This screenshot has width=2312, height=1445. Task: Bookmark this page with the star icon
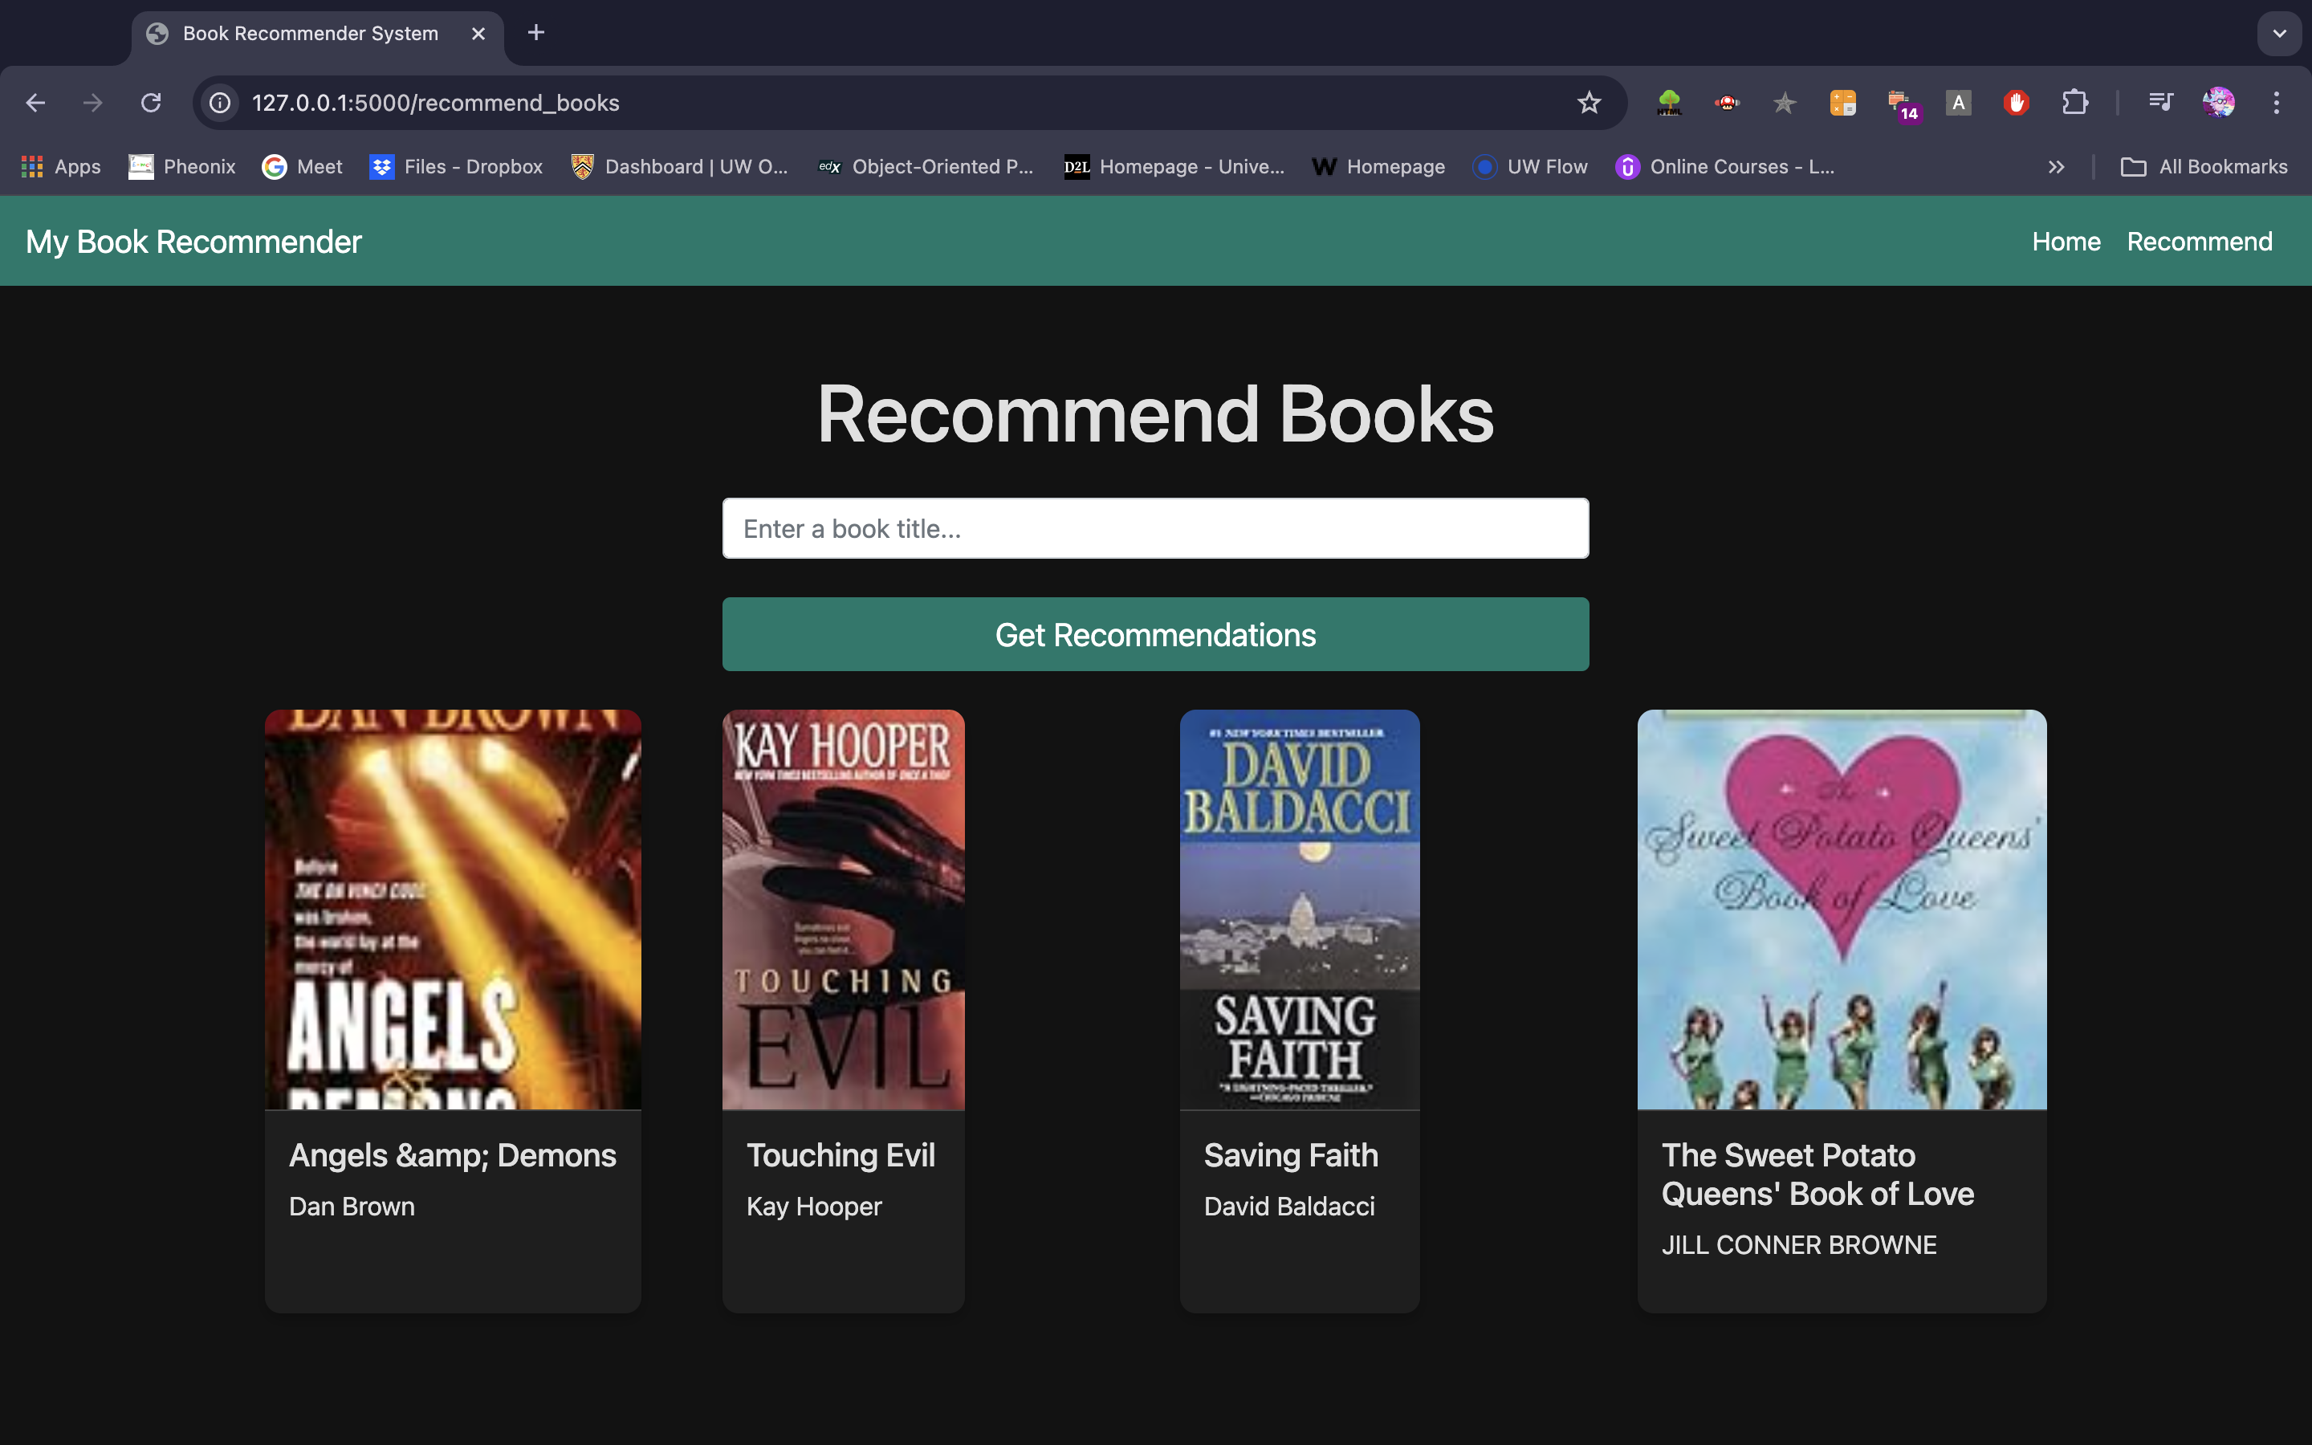(1589, 102)
